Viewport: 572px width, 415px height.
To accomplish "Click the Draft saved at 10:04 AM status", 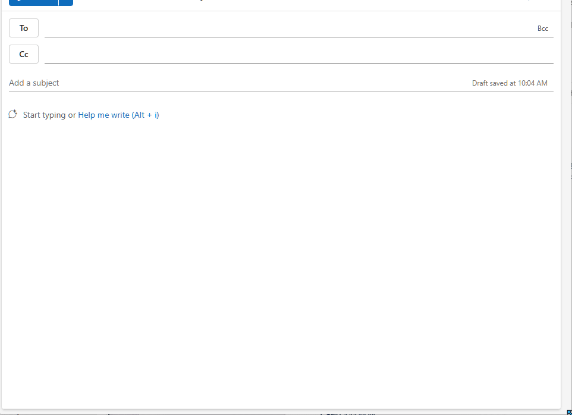I will tap(510, 83).
